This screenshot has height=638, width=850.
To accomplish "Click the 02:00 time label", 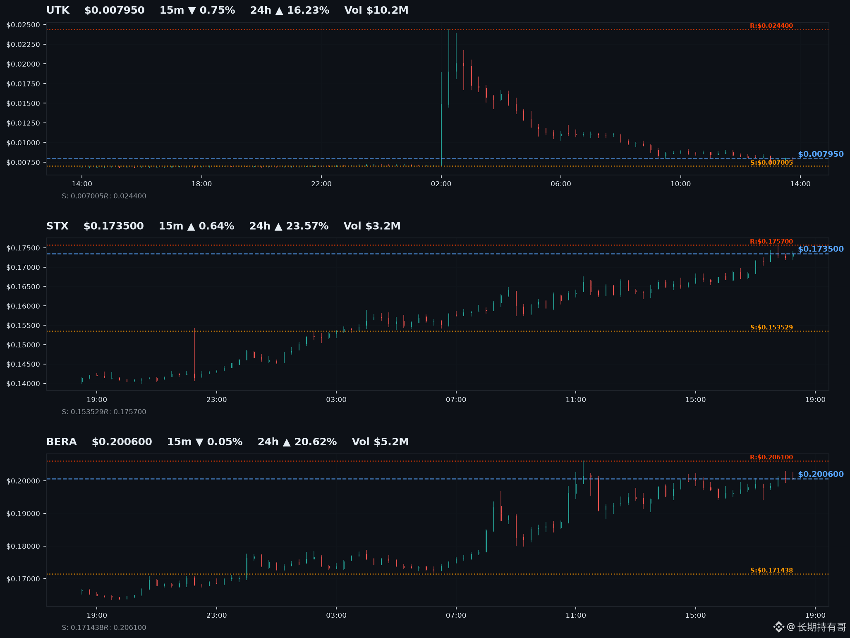I will [x=441, y=184].
